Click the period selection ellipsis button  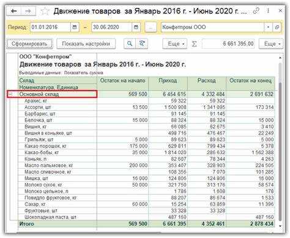click(x=151, y=27)
